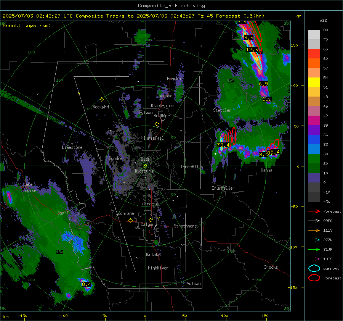Click the yellow diamond marker near RedDeer
The image size is (343, 321).
tap(157, 124)
